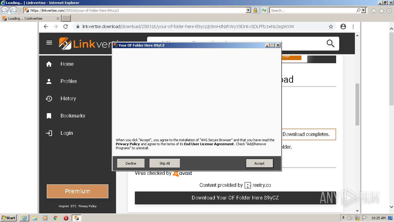Click the IE refresh page icon
The width and height of the screenshot is (394, 222).
(x=264, y=10)
